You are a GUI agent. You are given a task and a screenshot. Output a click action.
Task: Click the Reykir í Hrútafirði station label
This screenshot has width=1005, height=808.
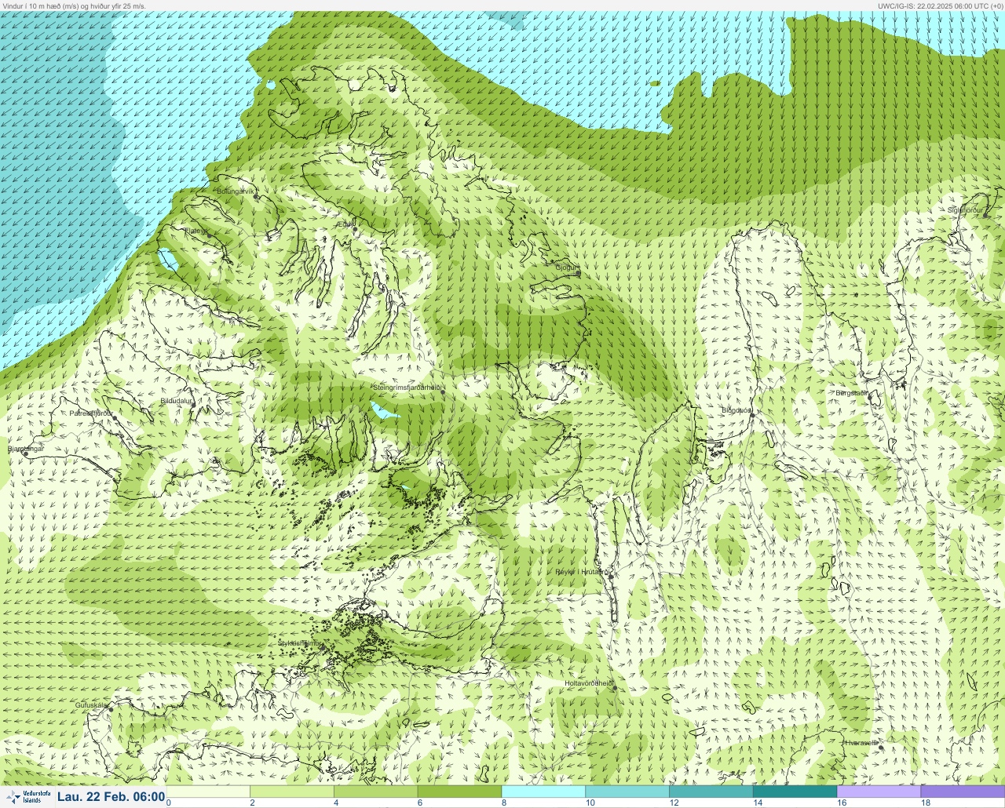click(582, 572)
